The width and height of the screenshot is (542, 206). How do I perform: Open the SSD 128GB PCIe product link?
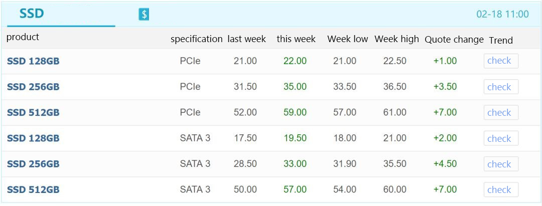pyautogui.click(x=33, y=61)
